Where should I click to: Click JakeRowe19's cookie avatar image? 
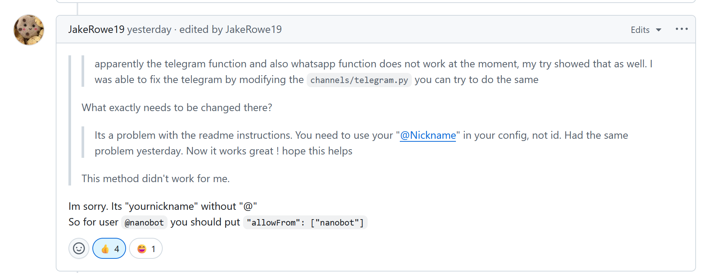coord(29,30)
